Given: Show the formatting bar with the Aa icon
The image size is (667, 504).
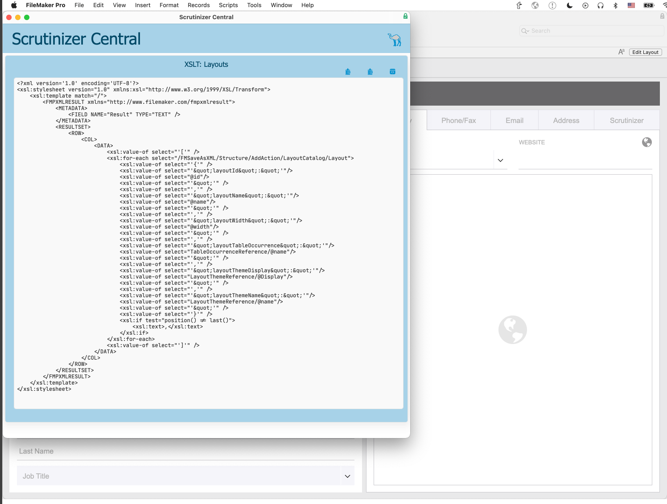Looking at the screenshot, I should (x=621, y=52).
